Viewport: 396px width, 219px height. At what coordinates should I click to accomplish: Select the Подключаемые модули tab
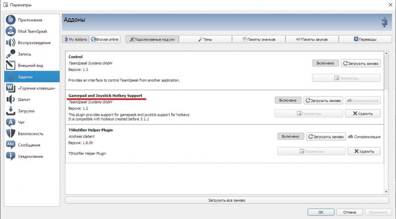tap(152, 39)
